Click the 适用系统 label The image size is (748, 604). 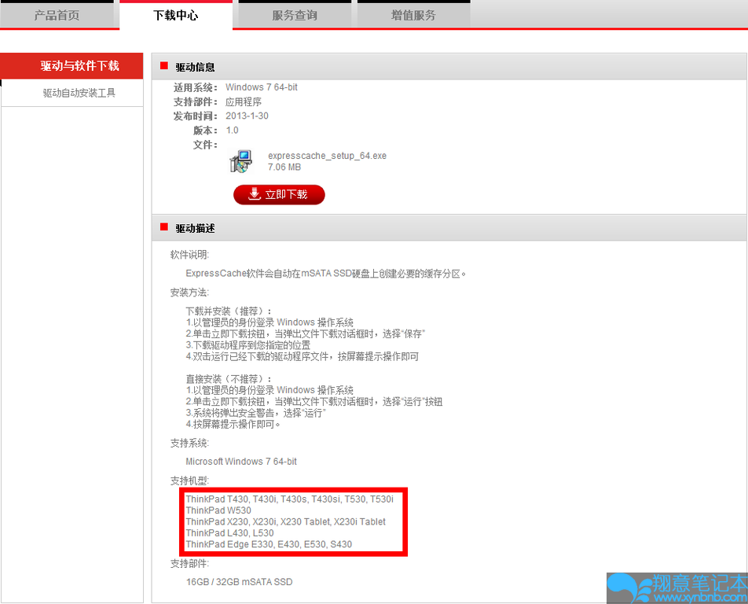(x=195, y=87)
